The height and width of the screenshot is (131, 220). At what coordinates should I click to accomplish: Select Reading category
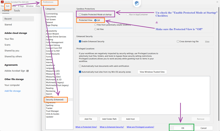pos(50,88)
